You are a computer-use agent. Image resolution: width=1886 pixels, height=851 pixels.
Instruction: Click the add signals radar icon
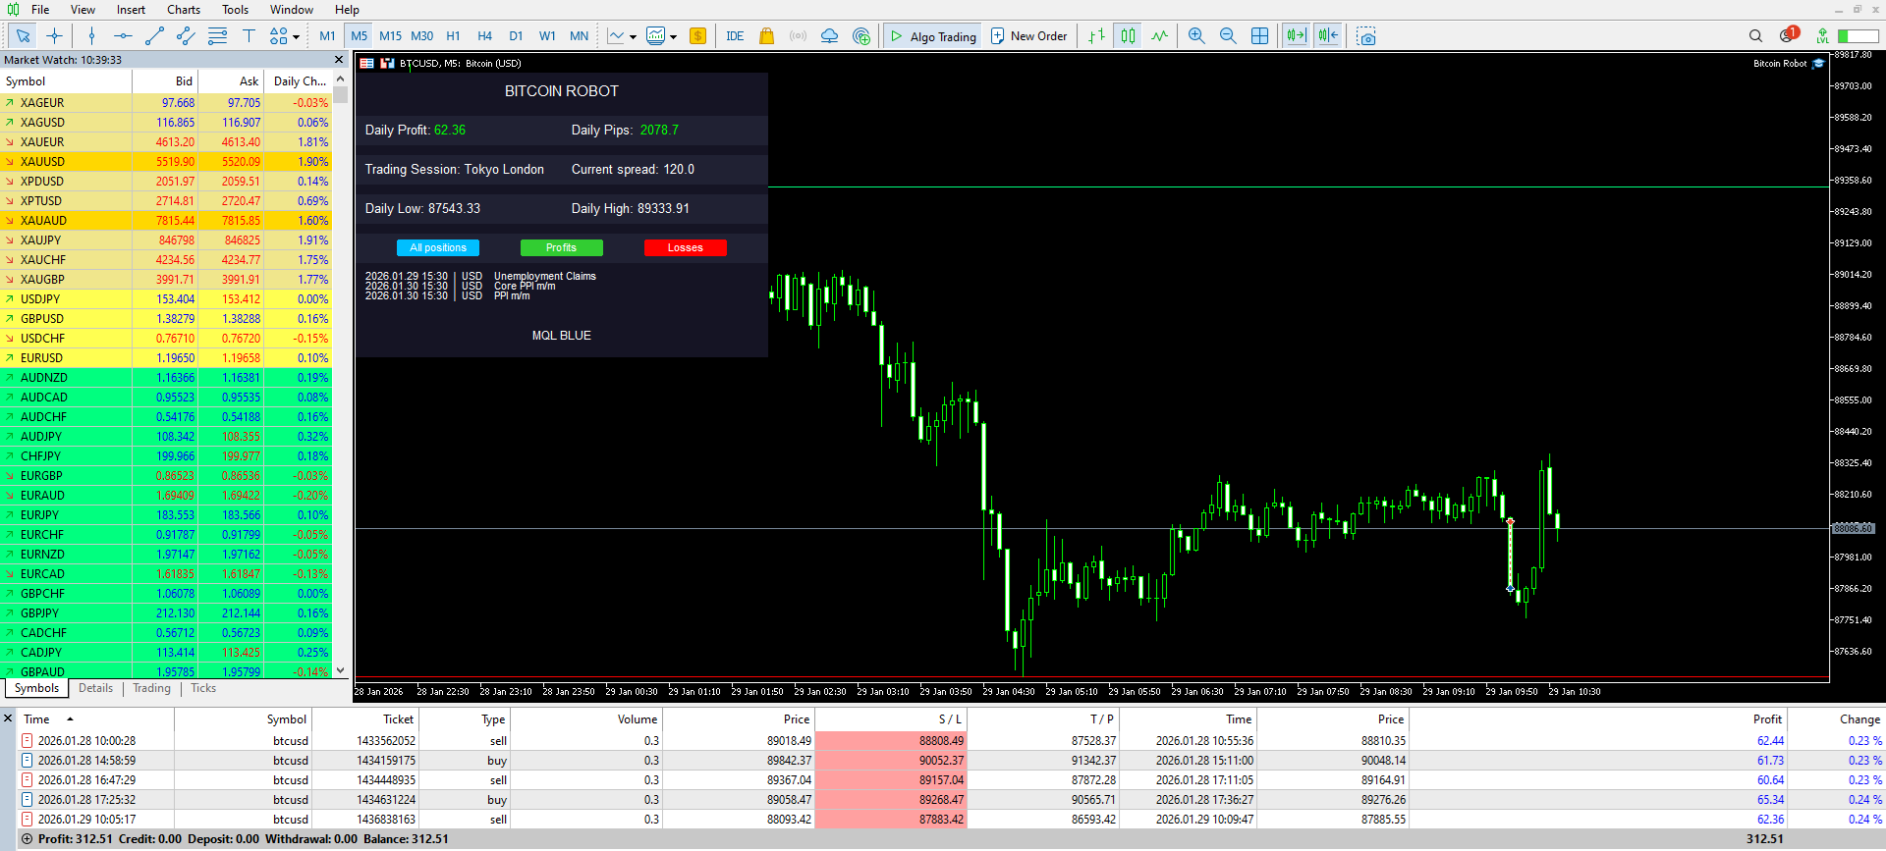[861, 36]
